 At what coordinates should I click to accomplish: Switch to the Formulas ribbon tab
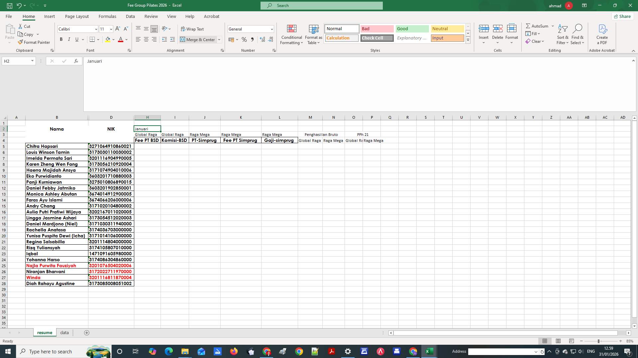pos(107,16)
